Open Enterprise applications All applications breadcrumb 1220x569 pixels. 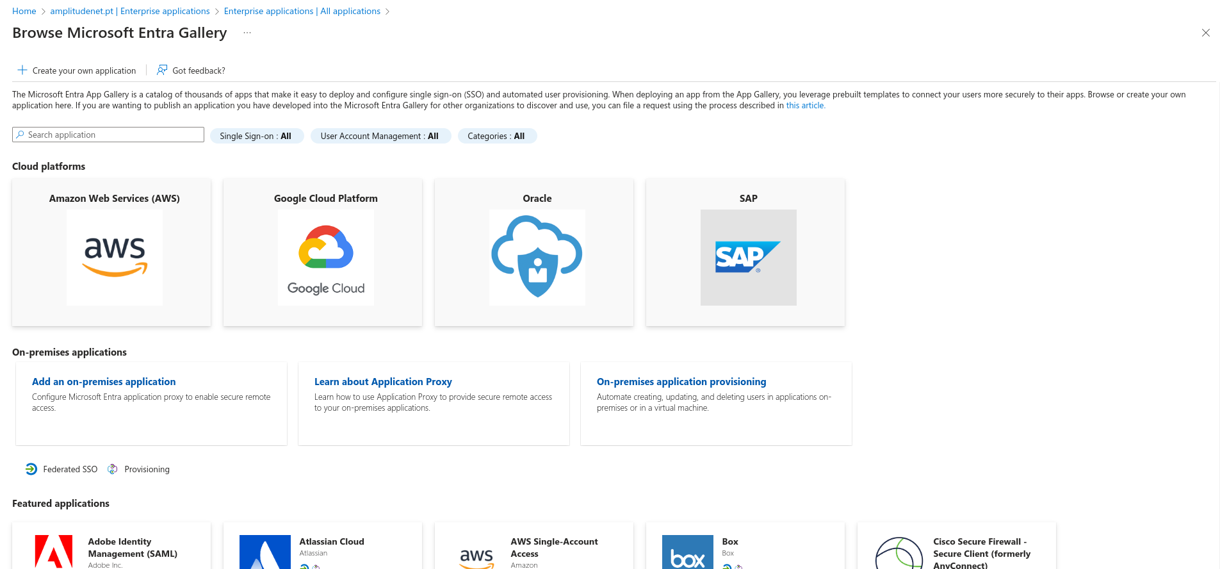point(302,11)
